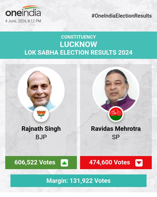The width and height of the screenshot is (157, 197).
Task: Click the BJP party label
Action: pos(41,137)
